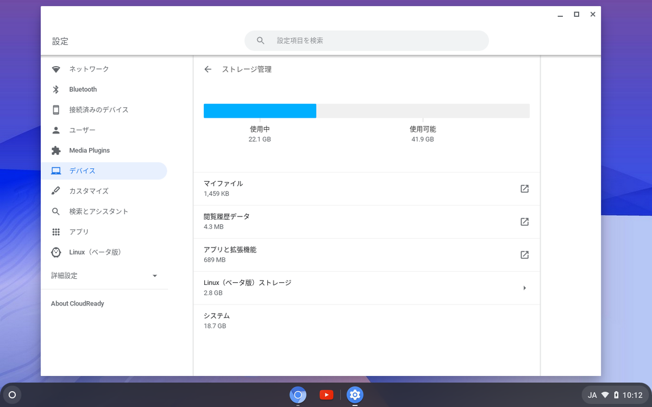
Task: Select the カスタマイズ brush icon
Action: [56, 191]
